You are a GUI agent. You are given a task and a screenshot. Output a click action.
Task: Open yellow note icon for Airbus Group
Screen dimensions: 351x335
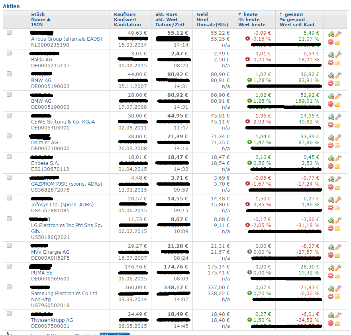point(337,42)
